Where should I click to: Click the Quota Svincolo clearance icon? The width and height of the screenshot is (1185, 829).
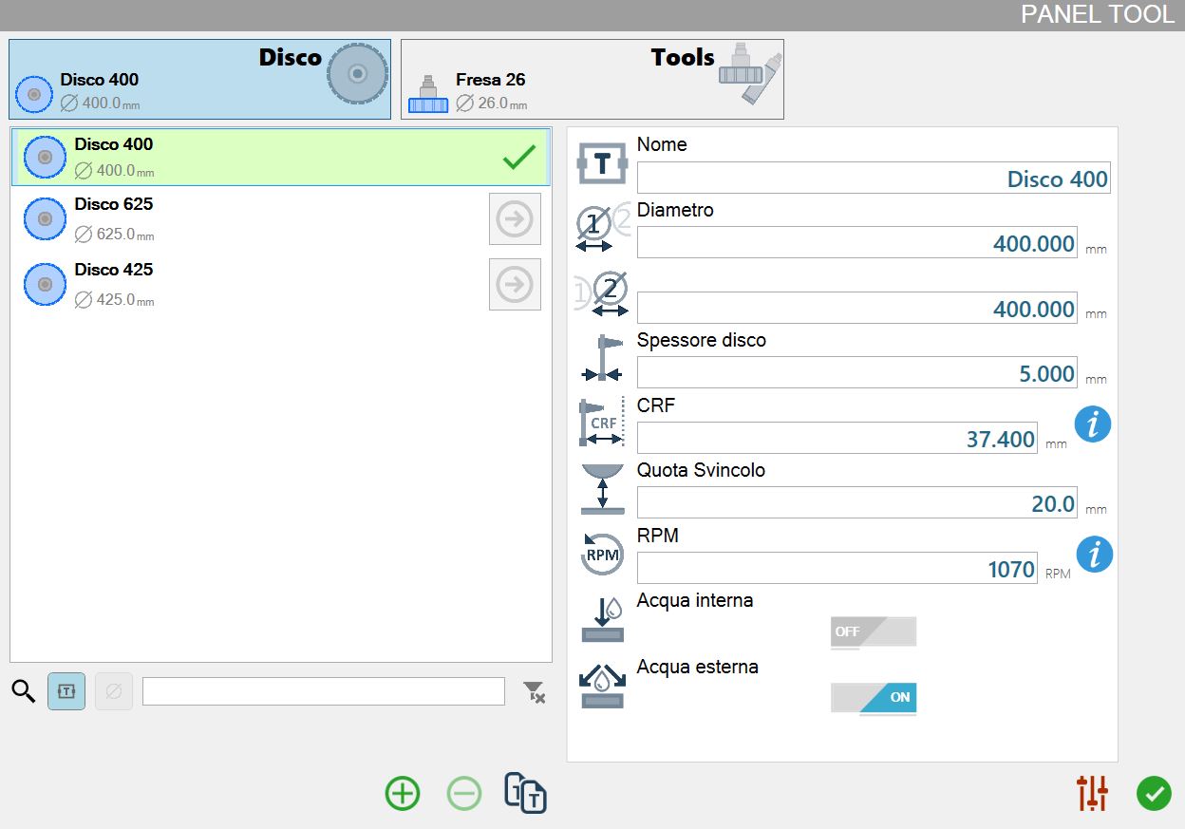602,489
